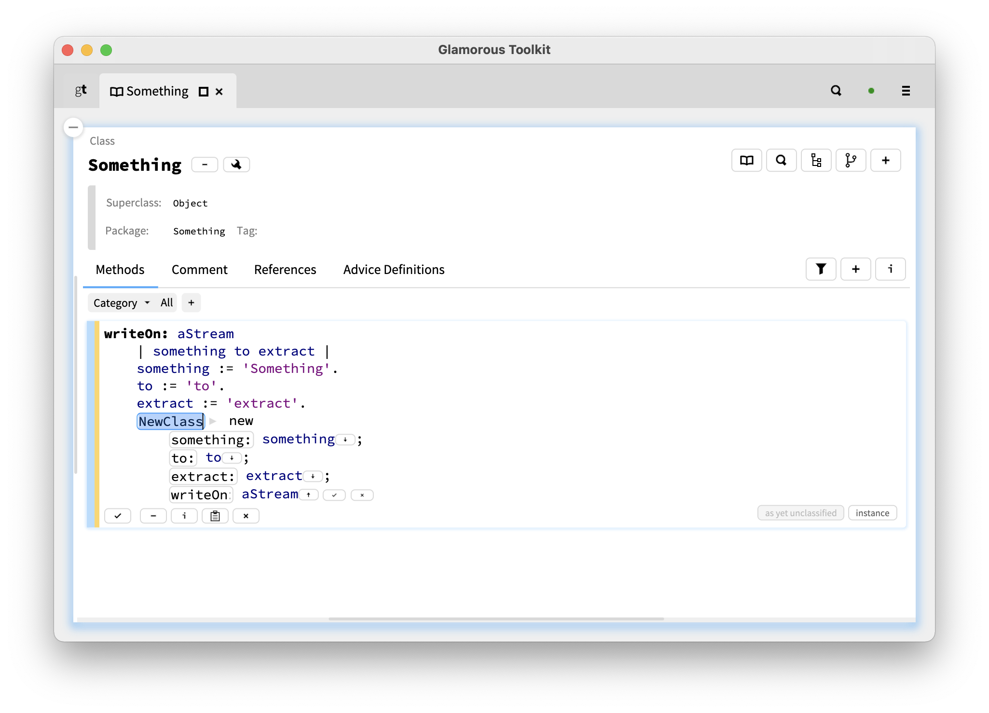This screenshot has height=713, width=989.
Task: Move extract argument down with arrow
Action: point(313,477)
